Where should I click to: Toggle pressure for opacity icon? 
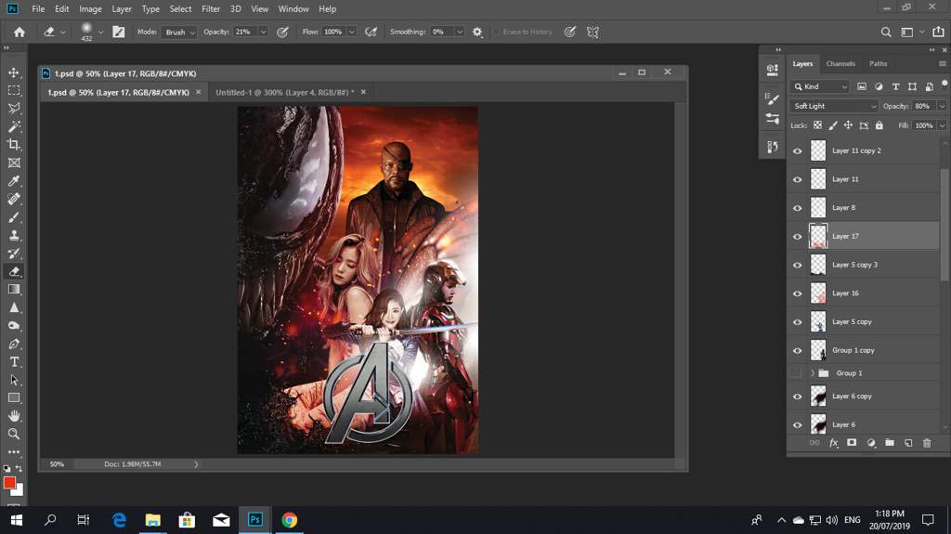(x=282, y=33)
